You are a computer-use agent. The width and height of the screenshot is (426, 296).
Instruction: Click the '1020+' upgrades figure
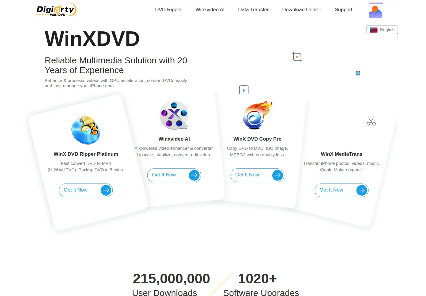tap(257, 279)
